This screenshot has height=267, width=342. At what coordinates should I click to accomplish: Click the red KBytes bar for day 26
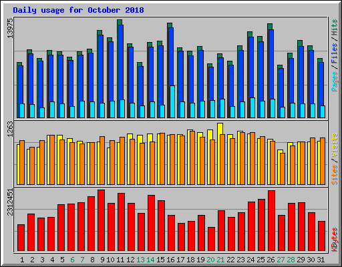pos(271,220)
